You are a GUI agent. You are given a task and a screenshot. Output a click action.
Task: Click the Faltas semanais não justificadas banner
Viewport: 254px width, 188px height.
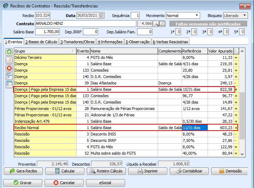tap(208, 24)
